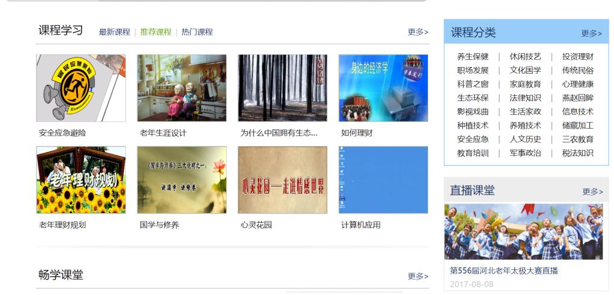Screen dimensions: 614x295
Task: Choose the 信息技术 category
Action: click(578, 112)
